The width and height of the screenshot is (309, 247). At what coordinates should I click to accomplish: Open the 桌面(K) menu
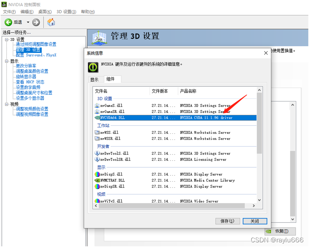pos(45,12)
